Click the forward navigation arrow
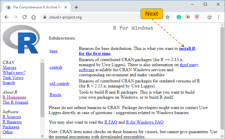 point(15,17)
